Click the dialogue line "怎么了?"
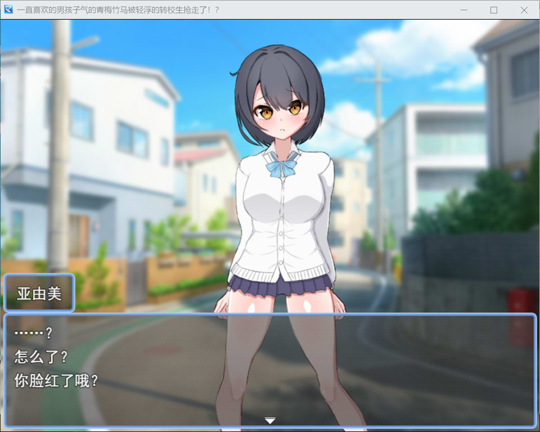Screen dimensions: 540x432 [41, 357]
